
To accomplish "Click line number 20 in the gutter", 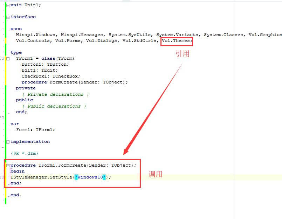I will [x=2, y=118].
